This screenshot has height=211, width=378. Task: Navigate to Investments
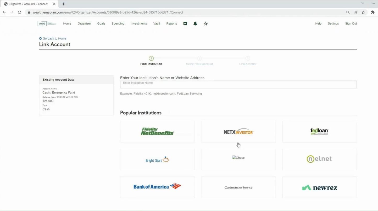(139, 24)
